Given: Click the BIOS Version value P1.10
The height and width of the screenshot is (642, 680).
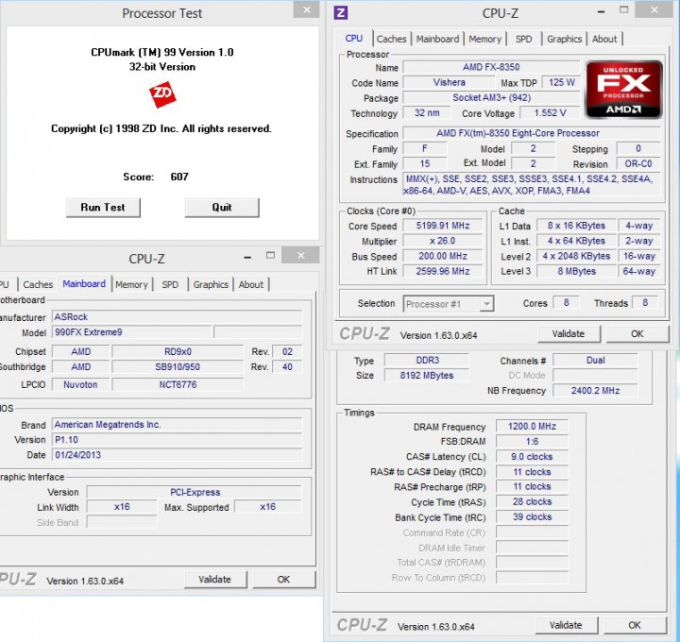Looking at the screenshot, I should [x=177, y=440].
